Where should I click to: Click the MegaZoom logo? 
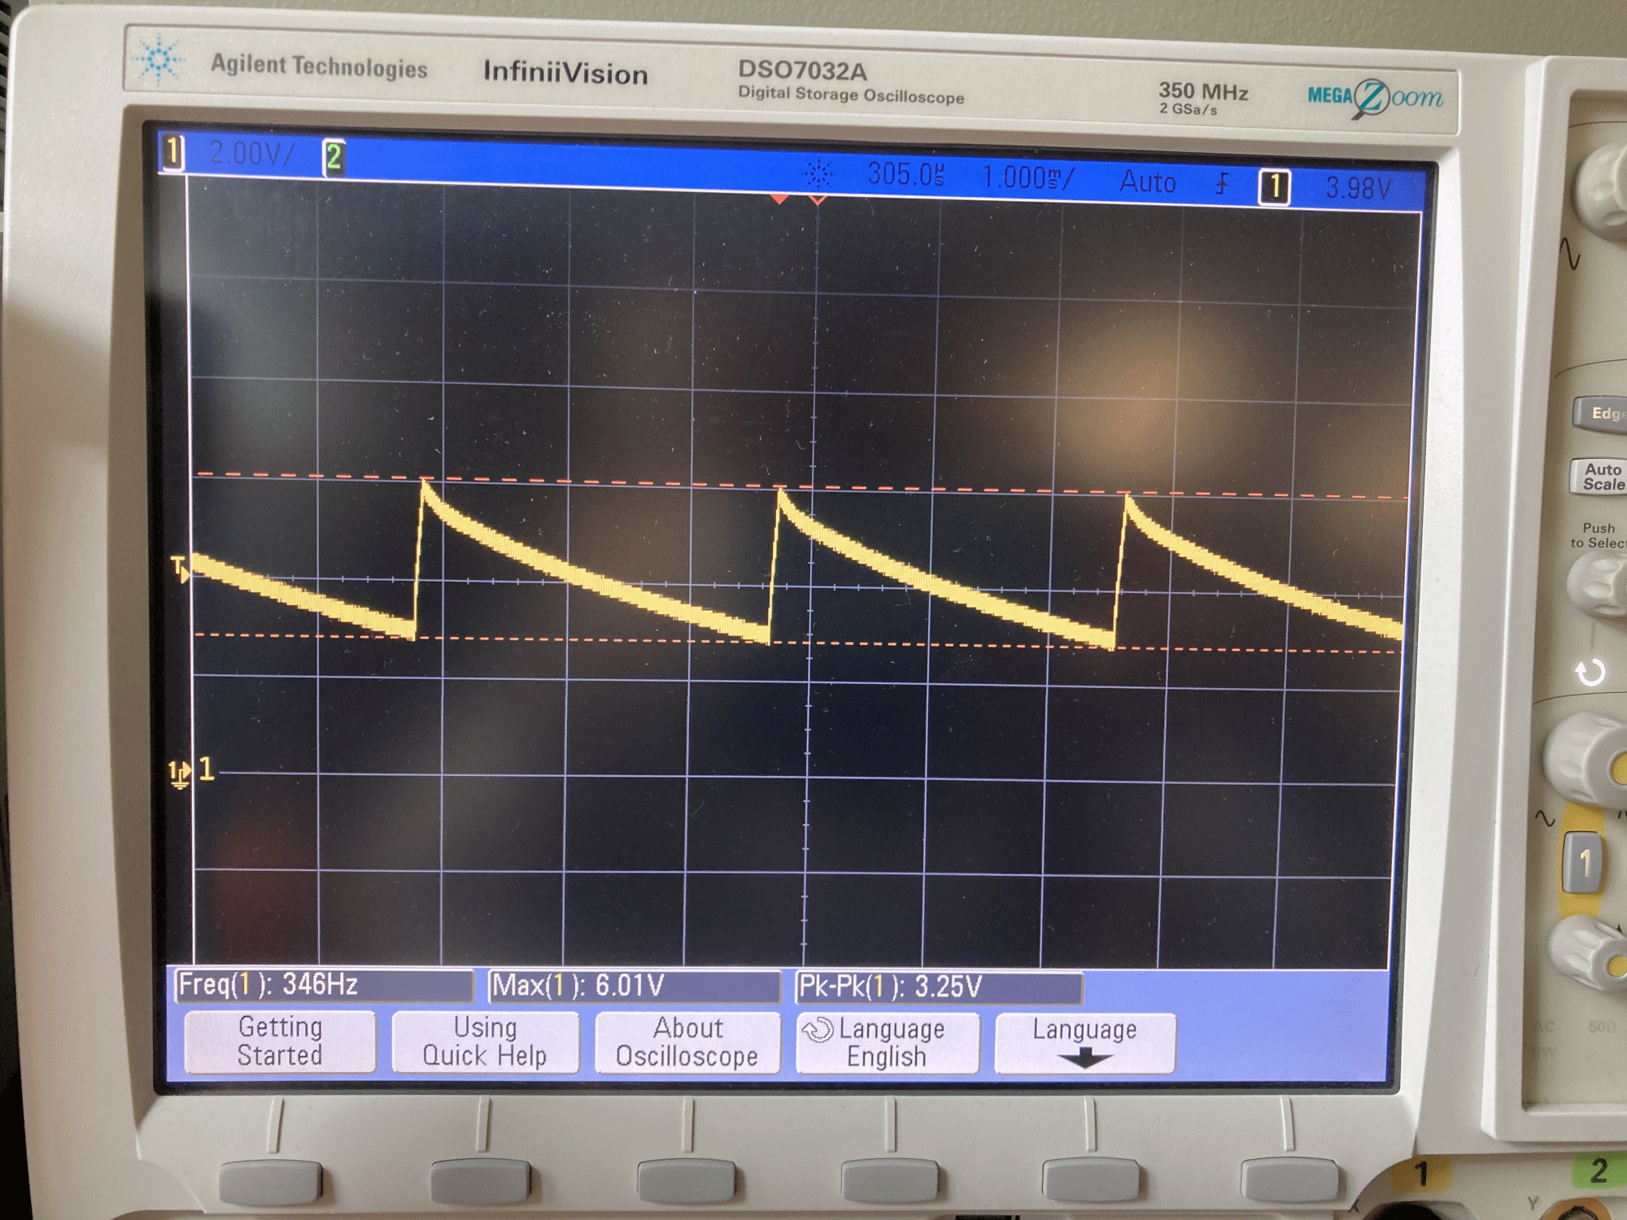pos(1376,98)
